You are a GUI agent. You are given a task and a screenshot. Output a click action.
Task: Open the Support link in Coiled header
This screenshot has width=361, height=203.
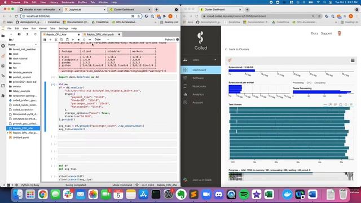click(327, 33)
